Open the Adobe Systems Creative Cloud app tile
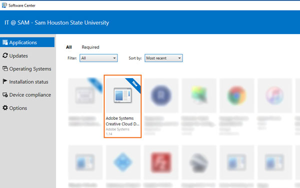This screenshot has width=300, height=188. (122, 106)
